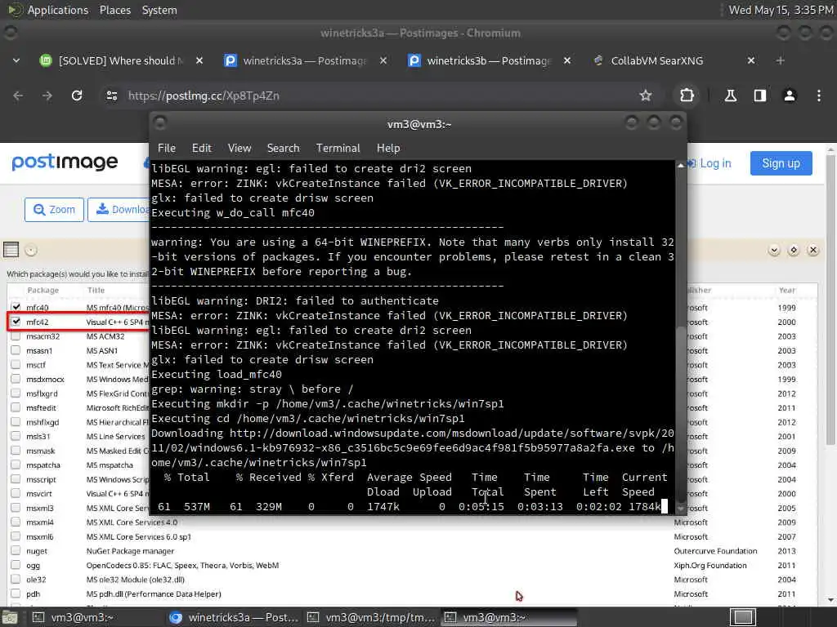Toggle nuget package checkbox
Viewport: 837px width, 627px height.
(x=16, y=551)
